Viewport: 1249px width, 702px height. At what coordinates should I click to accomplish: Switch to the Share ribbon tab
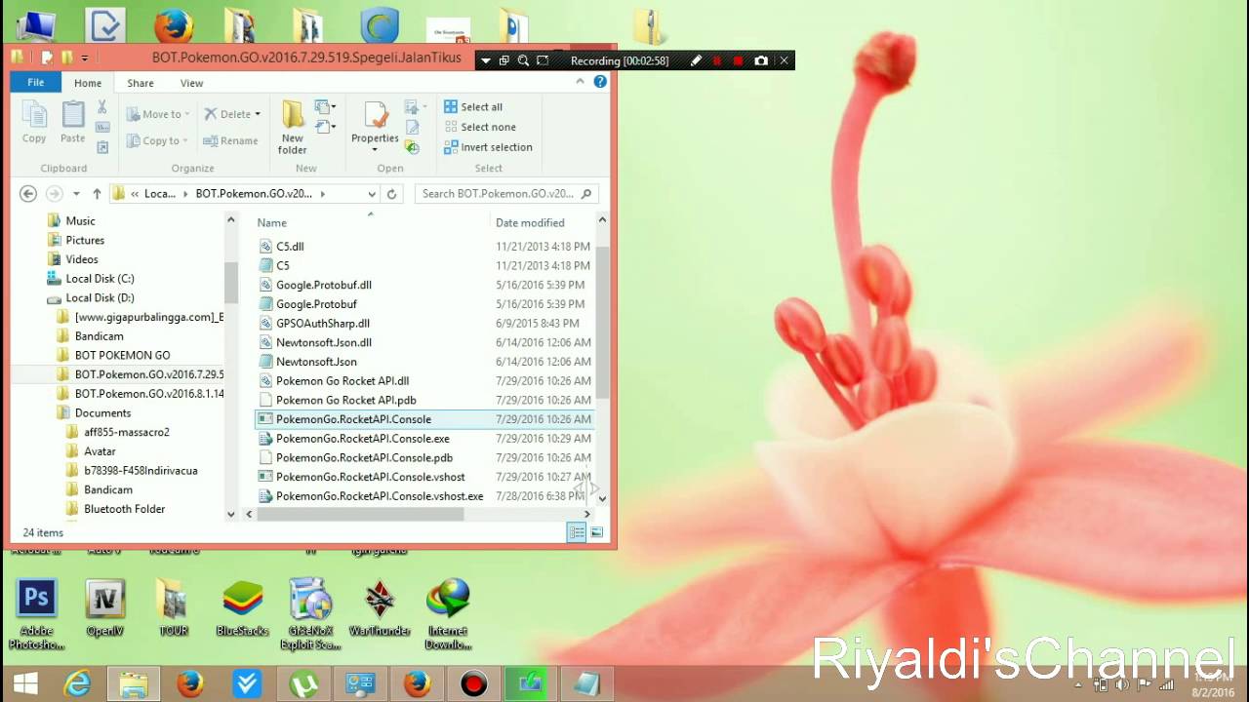141,83
